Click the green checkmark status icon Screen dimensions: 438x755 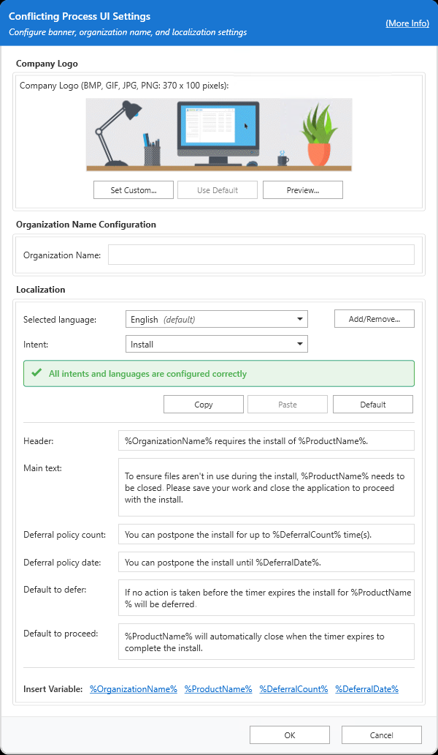click(37, 373)
